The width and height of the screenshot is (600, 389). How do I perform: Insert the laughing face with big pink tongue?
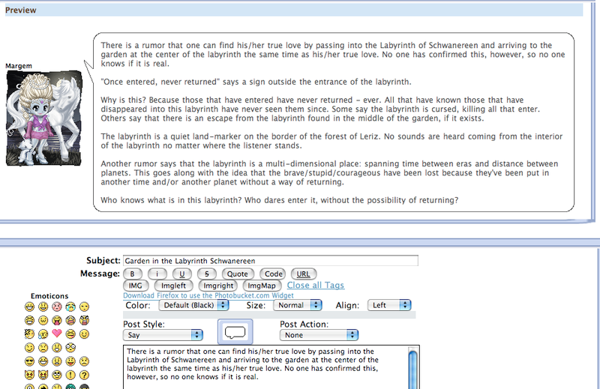pyautogui.click(x=57, y=321)
